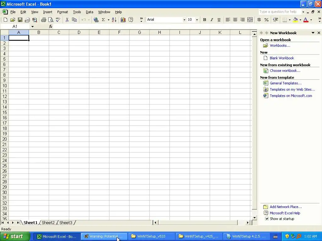Image resolution: width=322 pixels, height=241 pixels.
Task: Click the Search toolbar icon
Action: tap(35, 20)
